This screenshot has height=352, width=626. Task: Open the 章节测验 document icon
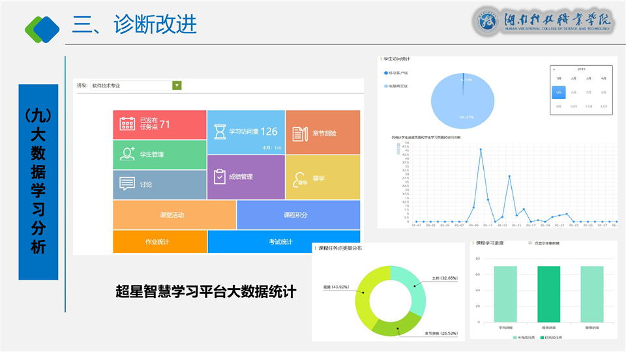pos(299,134)
